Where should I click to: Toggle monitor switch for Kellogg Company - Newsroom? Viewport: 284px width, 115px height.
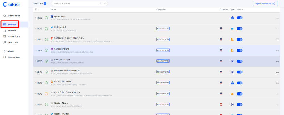tap(239, 40)
